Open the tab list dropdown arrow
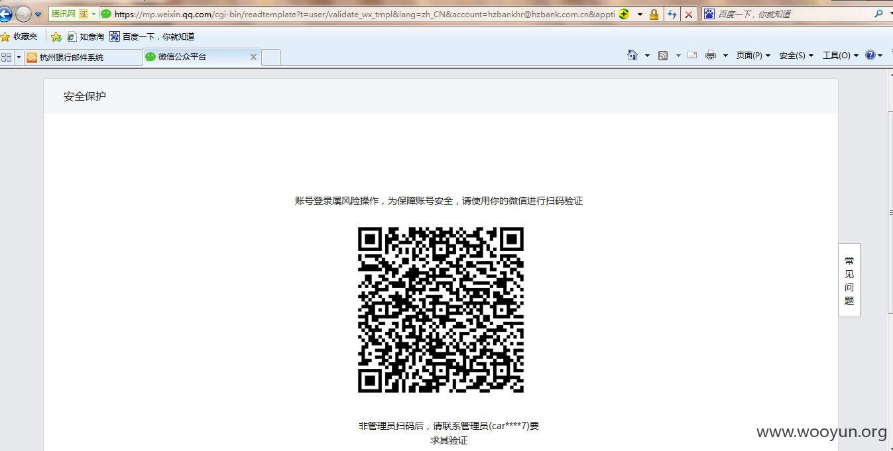 (x=19, y=57)
